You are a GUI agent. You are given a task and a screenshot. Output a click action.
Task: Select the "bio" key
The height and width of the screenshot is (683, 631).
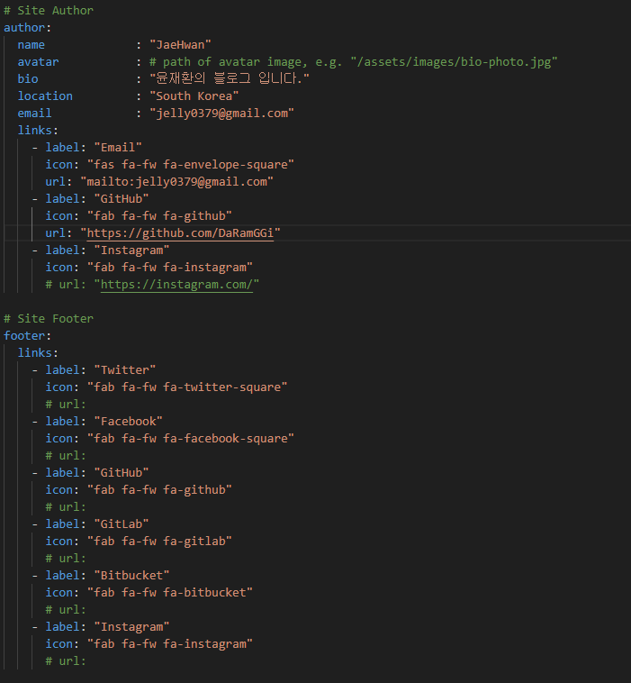tap(28, 78)
